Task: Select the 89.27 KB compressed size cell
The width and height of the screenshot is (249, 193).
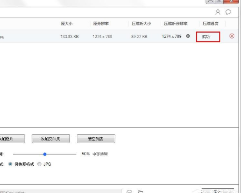Action: click(139, 36)
